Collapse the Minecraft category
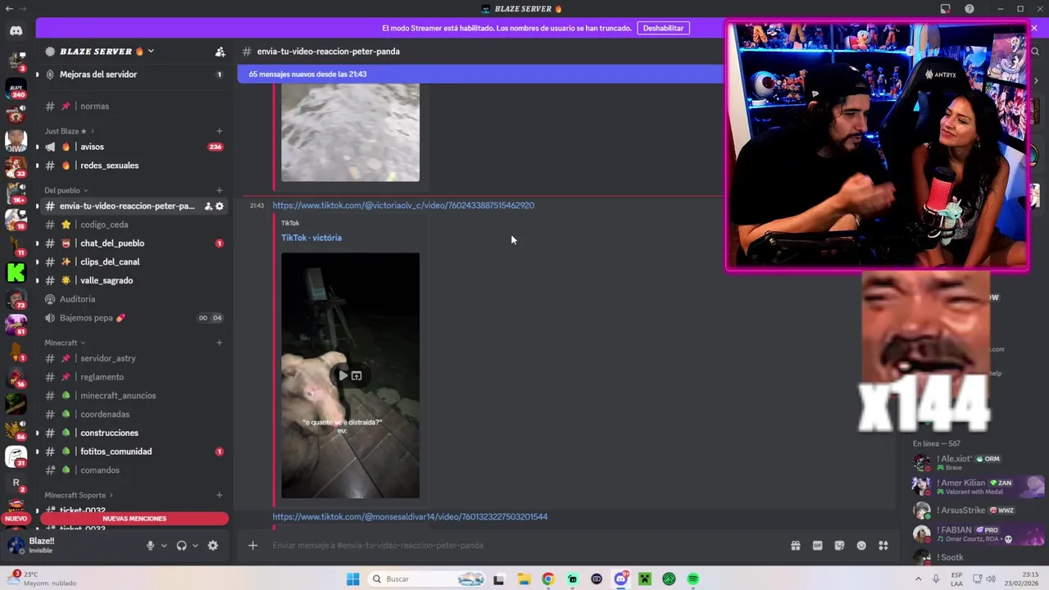Image resolution: width=1049 pixels, height=590 pixels. pos(65,343)
